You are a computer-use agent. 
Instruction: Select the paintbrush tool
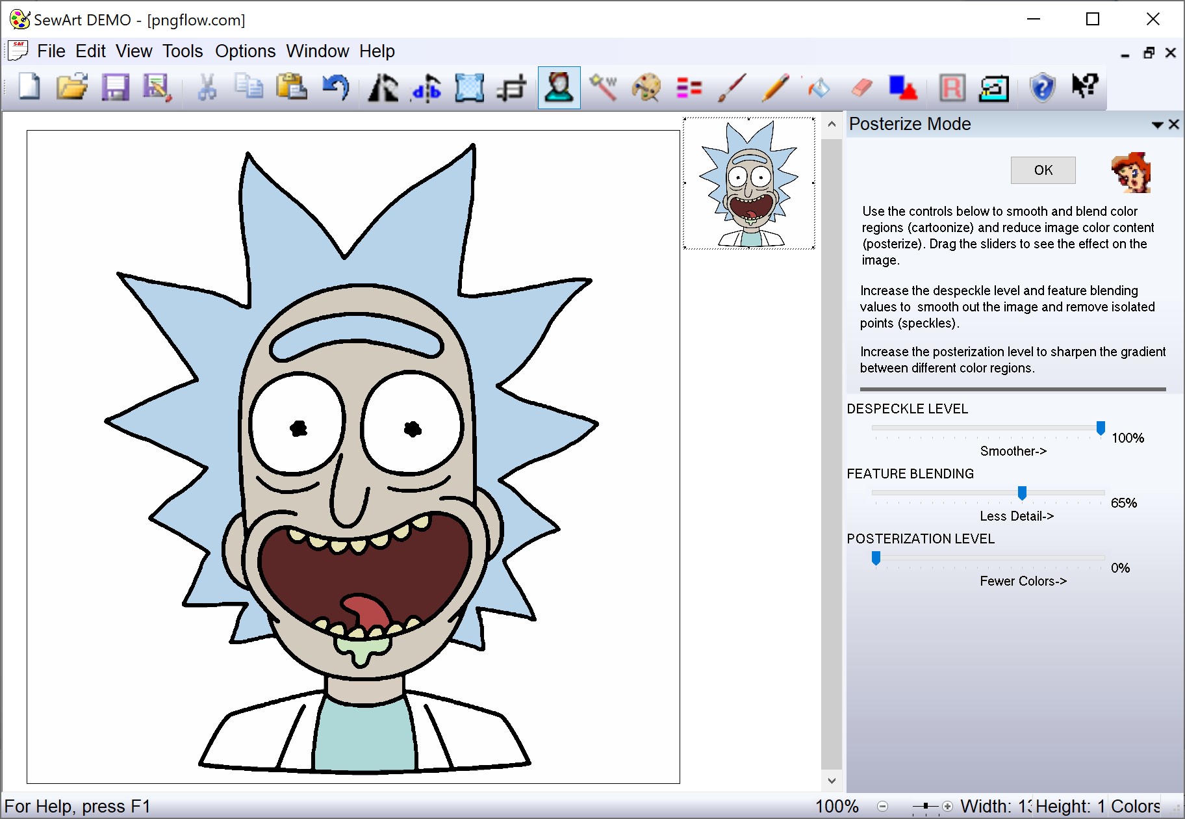pos(732,87)
